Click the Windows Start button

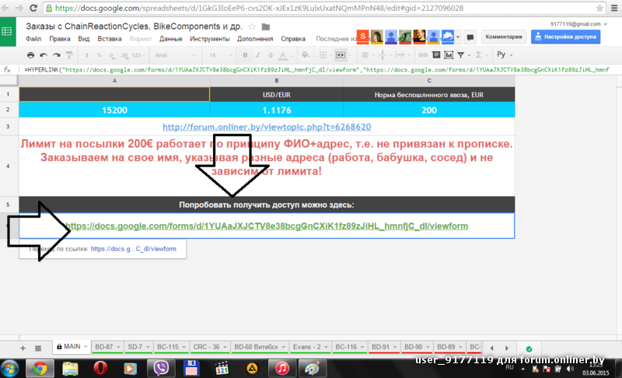(x=10, y=369)
